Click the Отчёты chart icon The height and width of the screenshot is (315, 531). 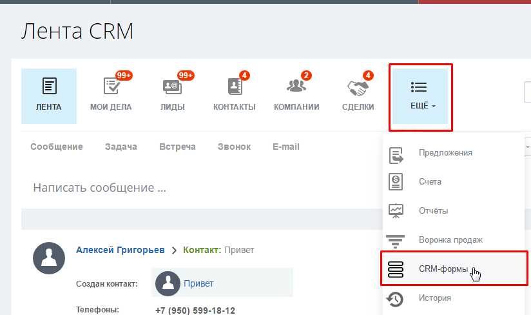[x=396, y=210]
